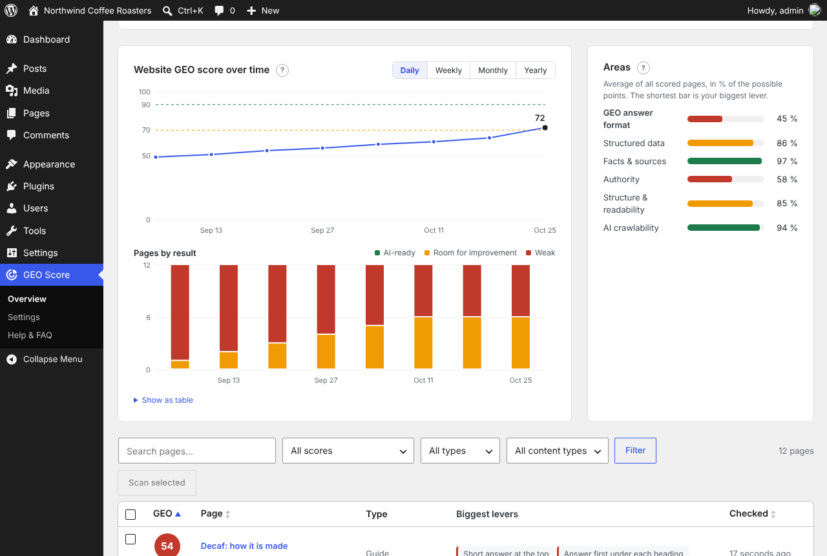The image size is (827, 556).
Task: Sort the table by Page column
Action: [216, 514]
